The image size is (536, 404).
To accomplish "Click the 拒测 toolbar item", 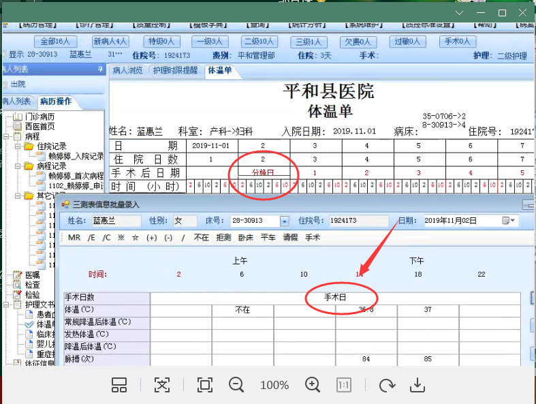I will (223, 237).
